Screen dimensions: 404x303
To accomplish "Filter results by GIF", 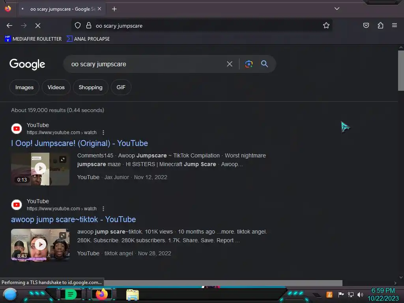I will 121,87.
